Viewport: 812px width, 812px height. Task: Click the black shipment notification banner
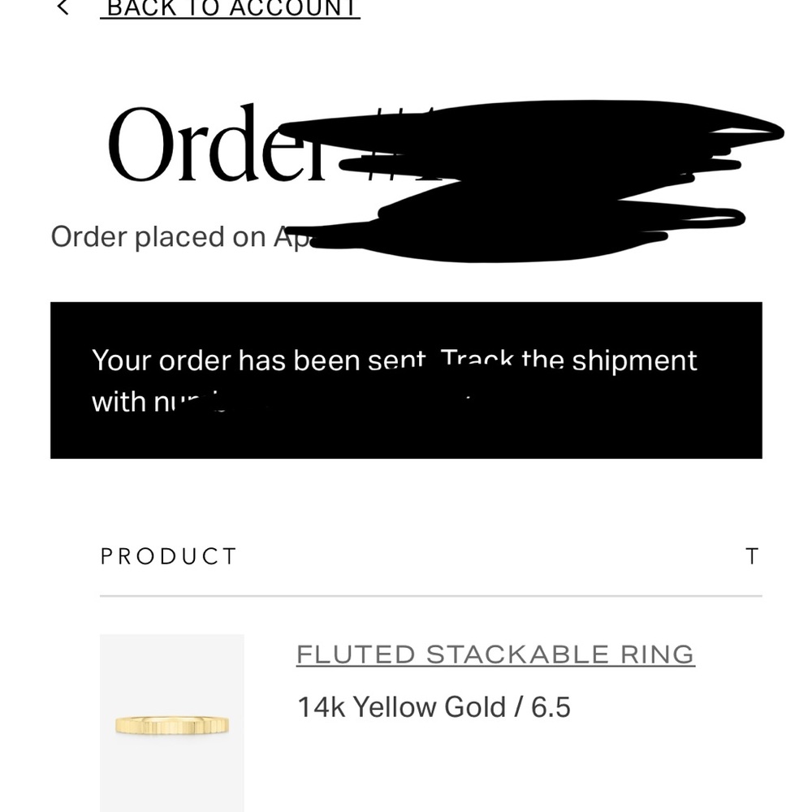click(x=406, y=430)
